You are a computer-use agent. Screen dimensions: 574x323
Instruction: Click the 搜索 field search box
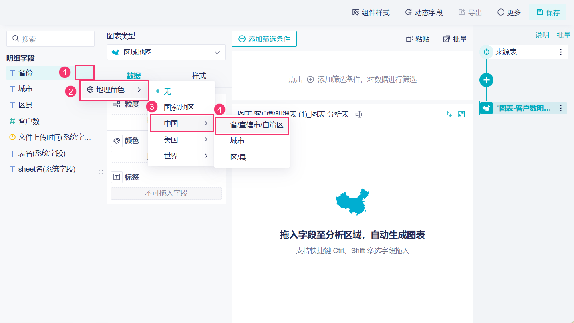(x=50, y=39)
